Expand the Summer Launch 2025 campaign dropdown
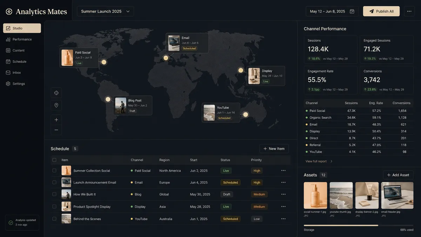The width and height of the screenshot is (421, 237). tap(105, 11)
